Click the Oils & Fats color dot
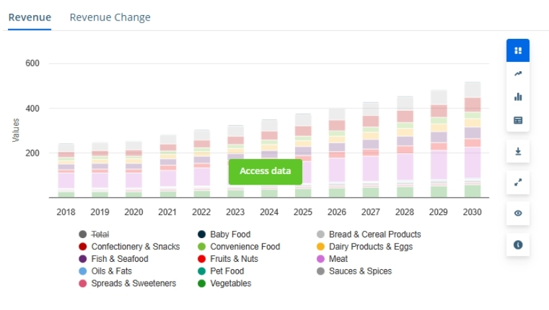Screen dimensions: 549x310 (x=83, y=271)
